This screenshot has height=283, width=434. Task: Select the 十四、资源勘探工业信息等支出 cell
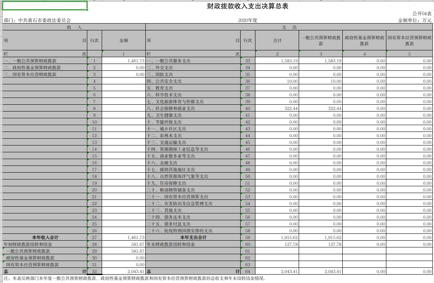pyautogui.click(x=193, y=149)
